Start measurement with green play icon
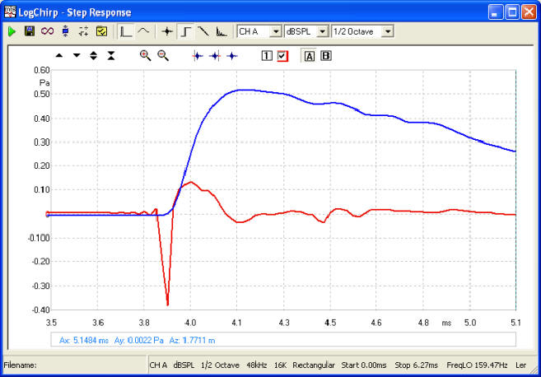The image size is (541, 377). tap(12, 32)
